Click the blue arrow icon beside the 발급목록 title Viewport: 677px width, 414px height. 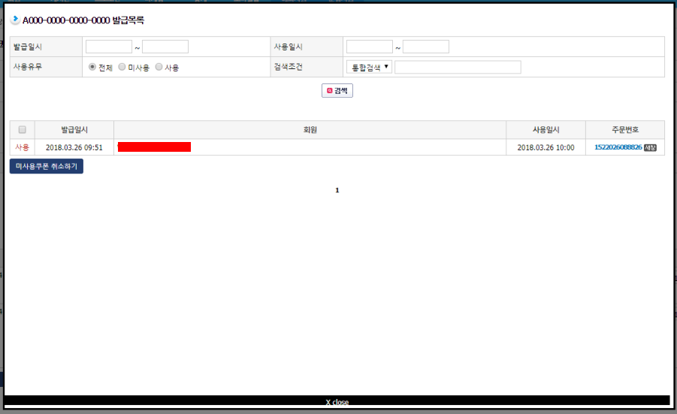coord(15,20)
